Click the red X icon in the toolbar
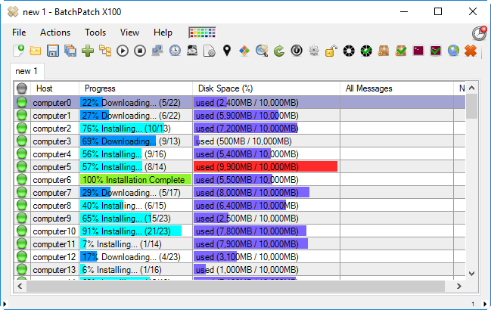Image resolution: width=491 pixels, height=310 pixels. (471, 51)
